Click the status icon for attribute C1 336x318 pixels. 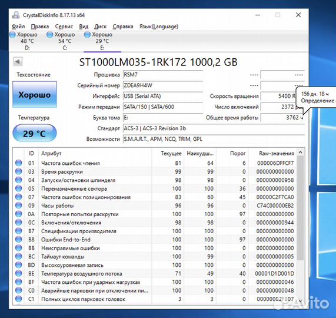(19, 299)
